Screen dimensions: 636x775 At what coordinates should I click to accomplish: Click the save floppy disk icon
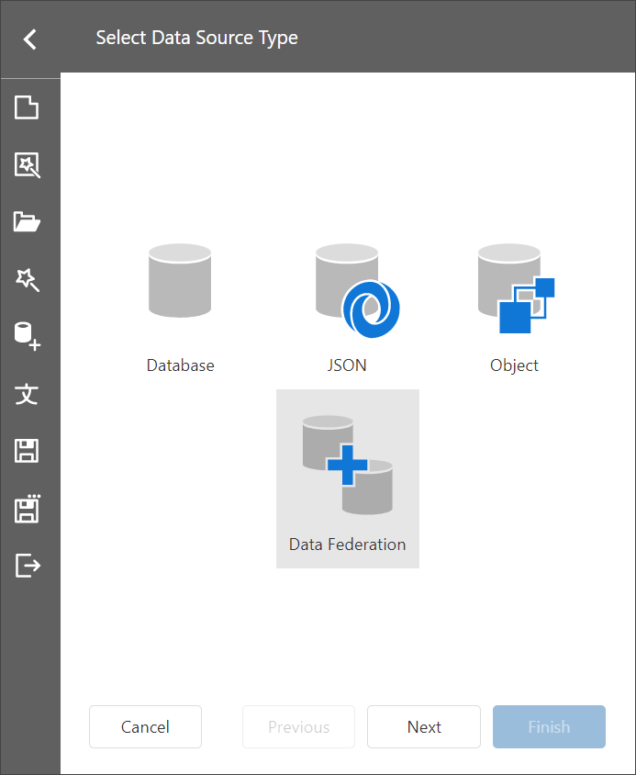click(x=28, y=451)
